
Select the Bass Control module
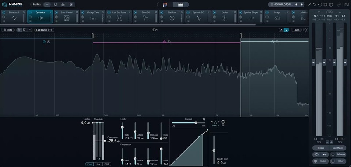(67, 16)
